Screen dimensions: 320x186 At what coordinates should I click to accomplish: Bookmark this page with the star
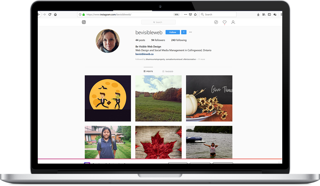195,14
